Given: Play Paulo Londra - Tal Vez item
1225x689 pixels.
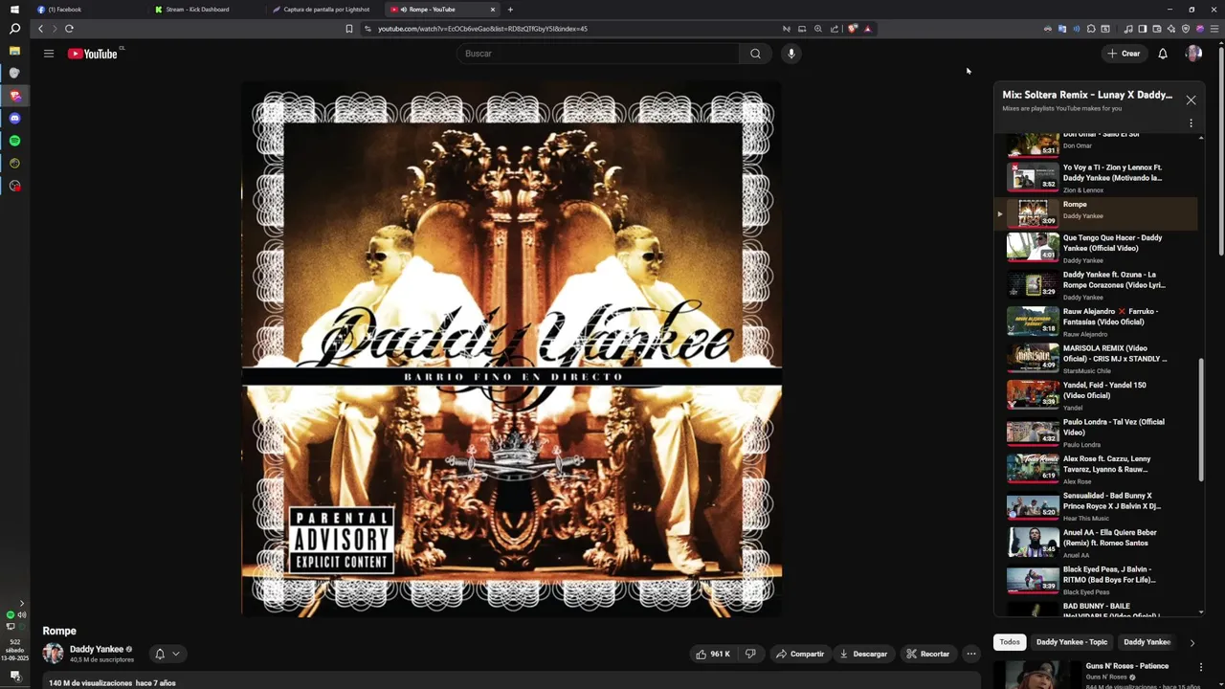Looking at the screenshot, I should [1096, 432].
